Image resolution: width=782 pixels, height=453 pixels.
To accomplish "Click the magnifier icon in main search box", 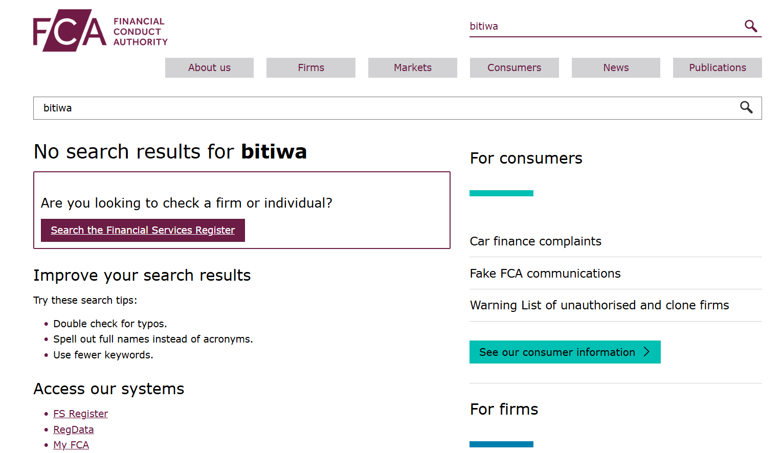I will tap(746, 107).
